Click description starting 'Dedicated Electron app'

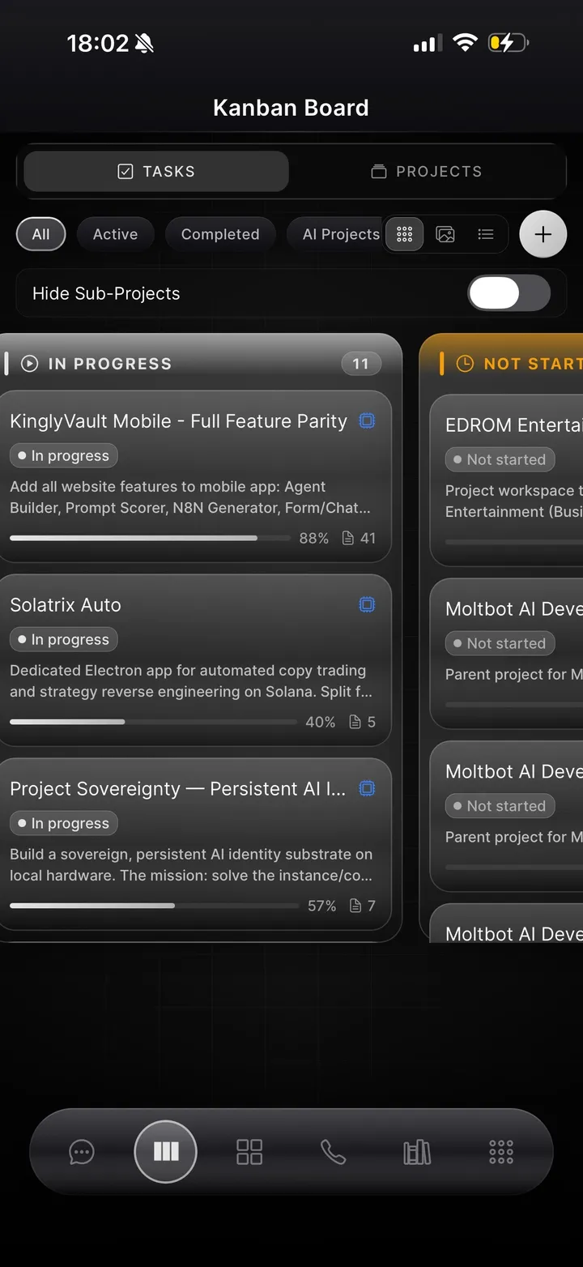[x=191, y=680]
